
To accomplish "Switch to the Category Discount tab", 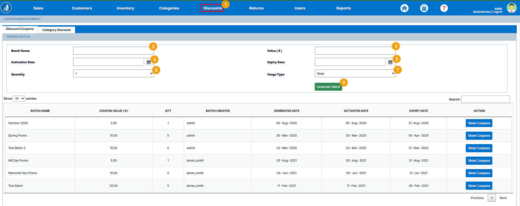I will 56,30.
